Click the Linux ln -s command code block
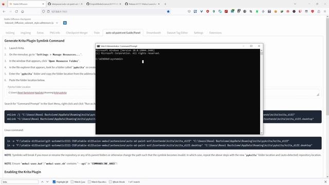The width and height of the screenshot is (329, 185). 163,143
